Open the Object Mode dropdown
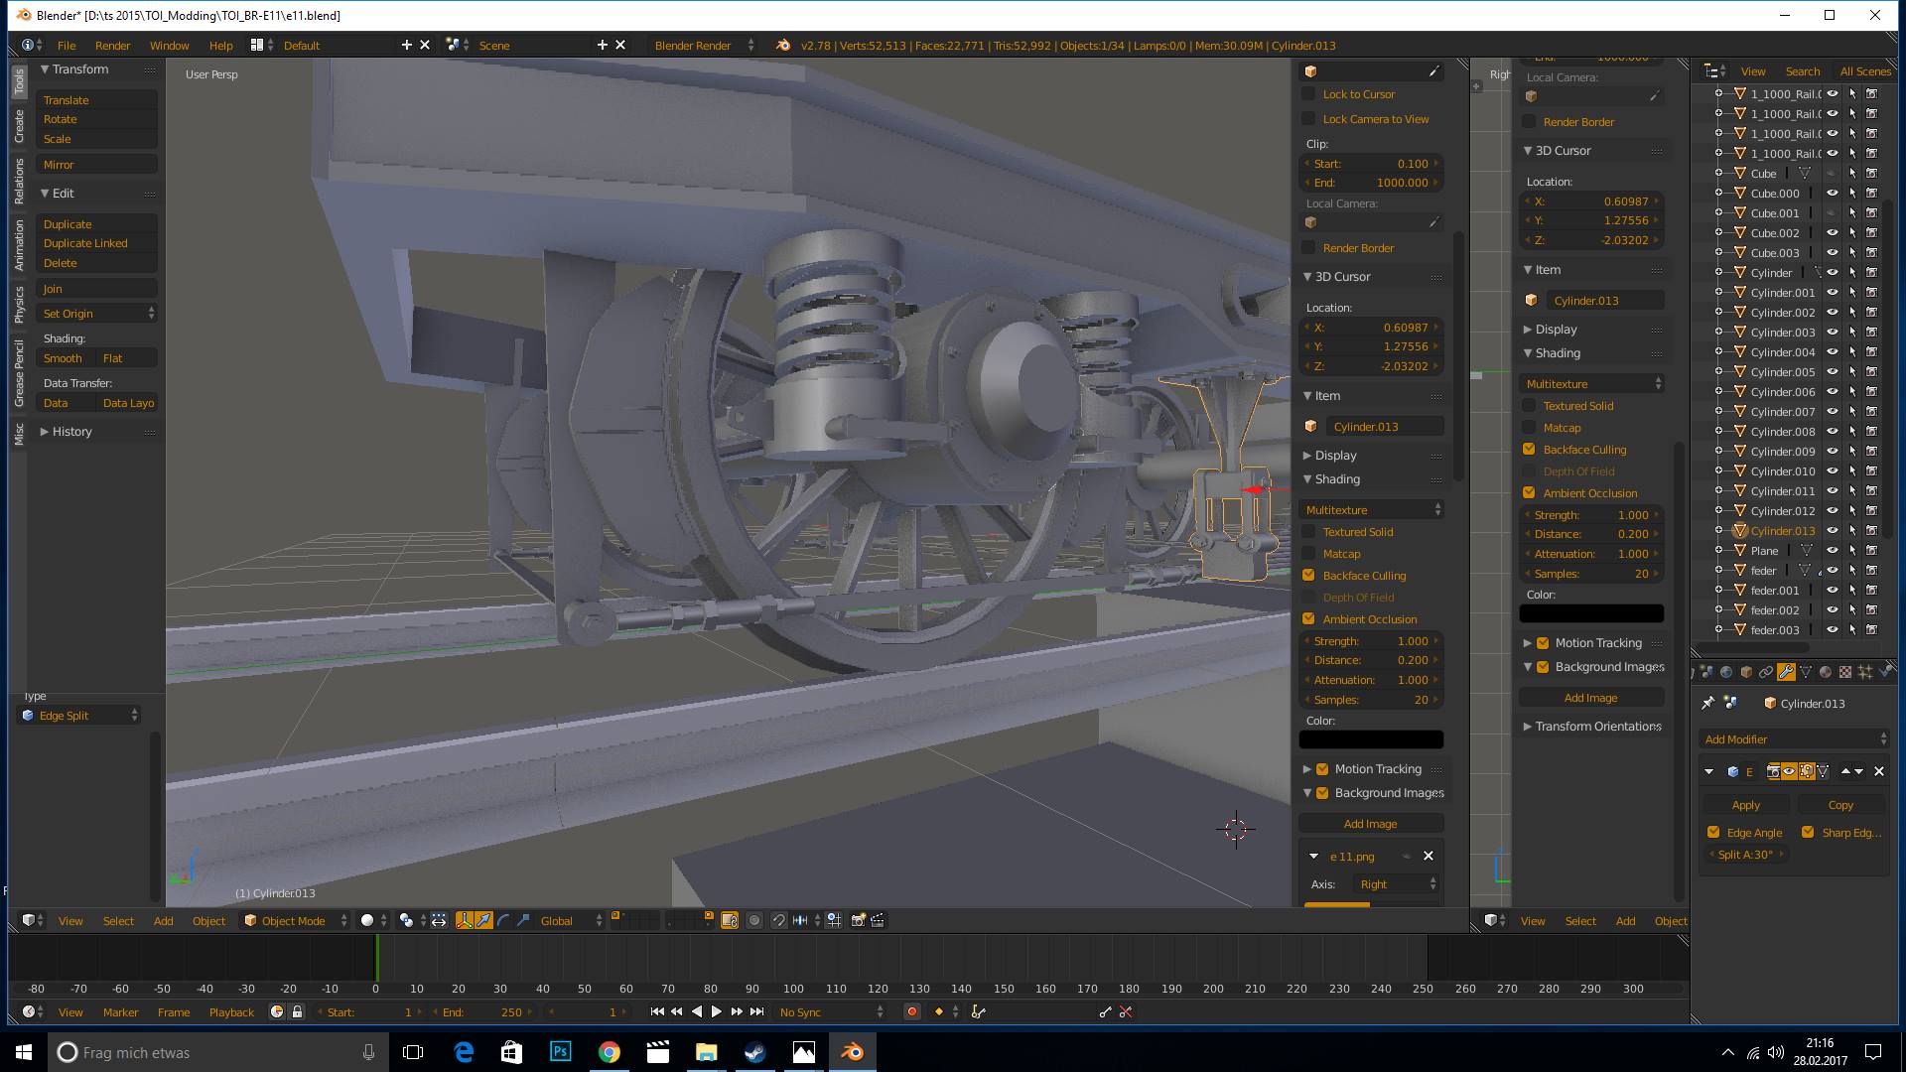The width and height of the screenshot is (1906, 1072). [x=295, y=920]
